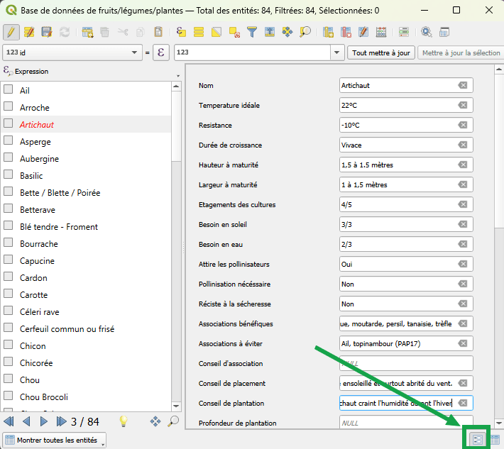Select features using an expression icon
504x449 pixels.
(x=181, y=32)
